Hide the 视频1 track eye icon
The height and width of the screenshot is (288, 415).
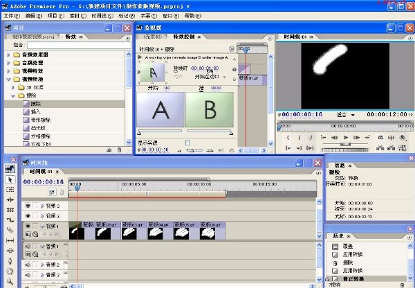(x=28, y=226)
